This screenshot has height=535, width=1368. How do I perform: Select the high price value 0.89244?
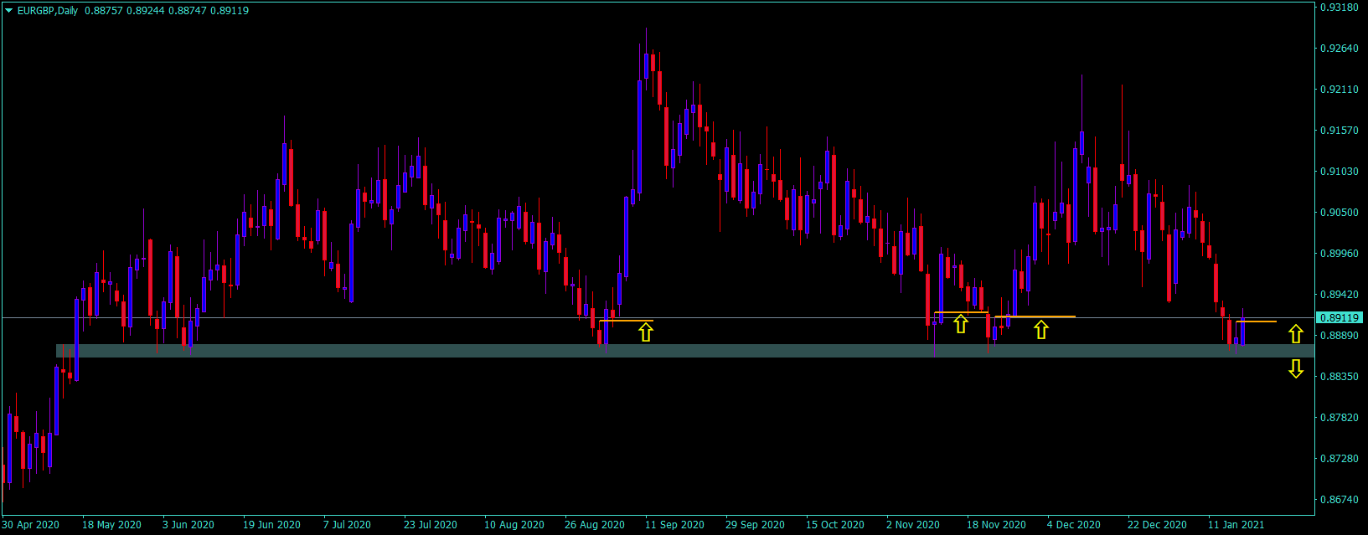(x=146, y=11)
